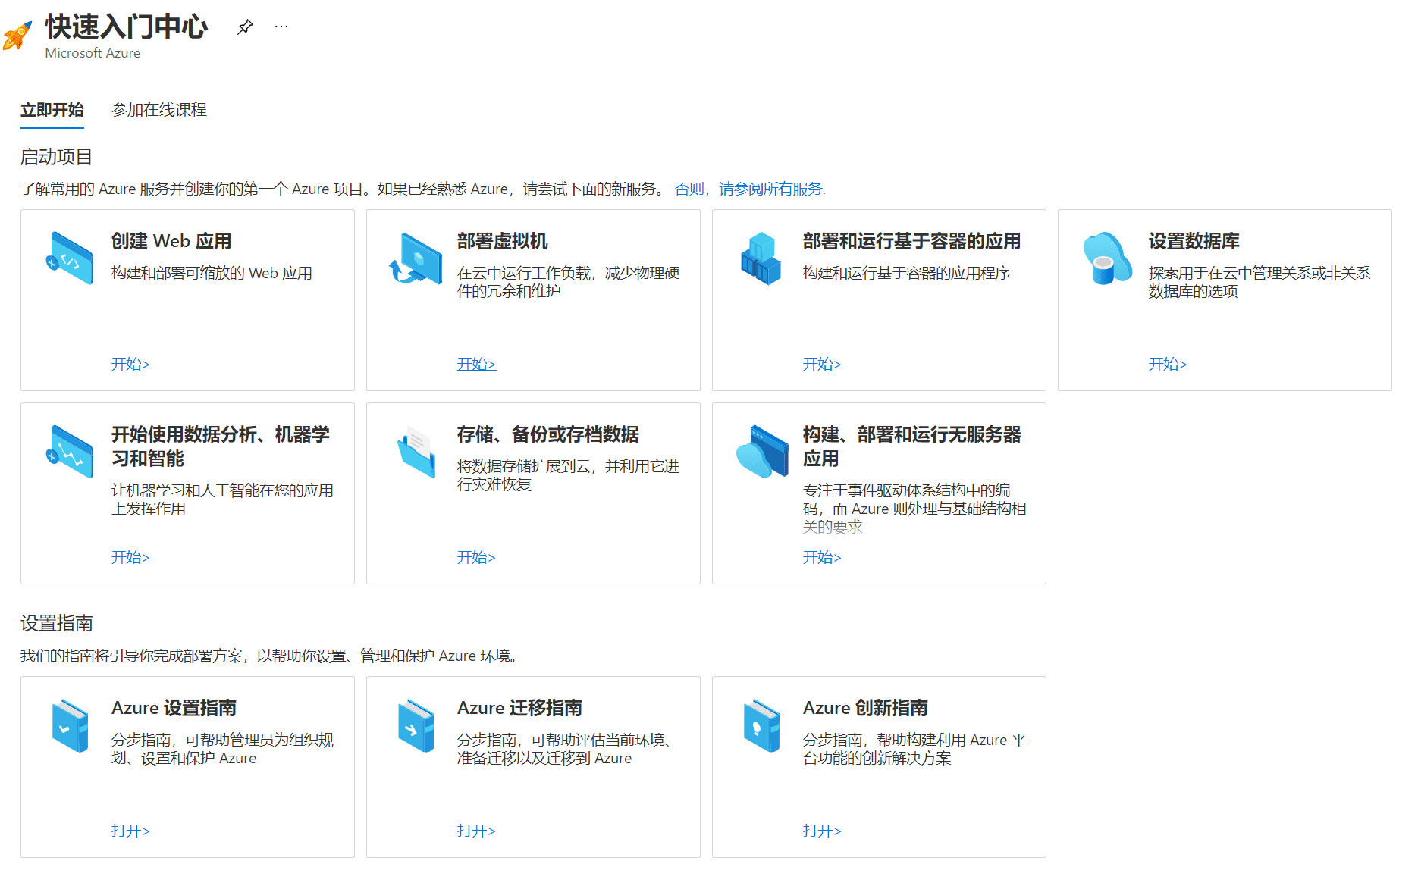
Task: Click 开始 under 设置数据库
Action: [x=1167, y=364]
